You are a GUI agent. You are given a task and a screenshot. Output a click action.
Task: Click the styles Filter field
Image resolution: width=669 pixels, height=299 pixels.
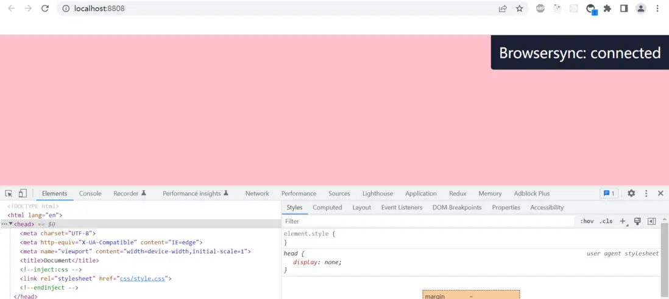click(x=429, y=221)
